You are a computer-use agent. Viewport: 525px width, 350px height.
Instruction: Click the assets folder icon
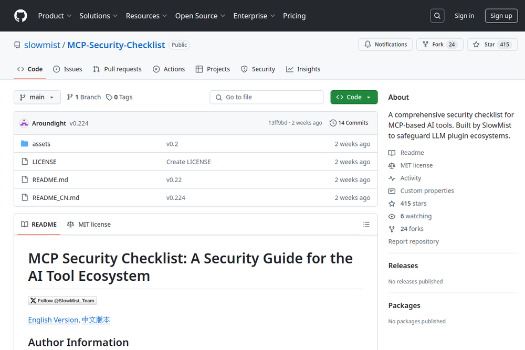[x=24, y=144]
